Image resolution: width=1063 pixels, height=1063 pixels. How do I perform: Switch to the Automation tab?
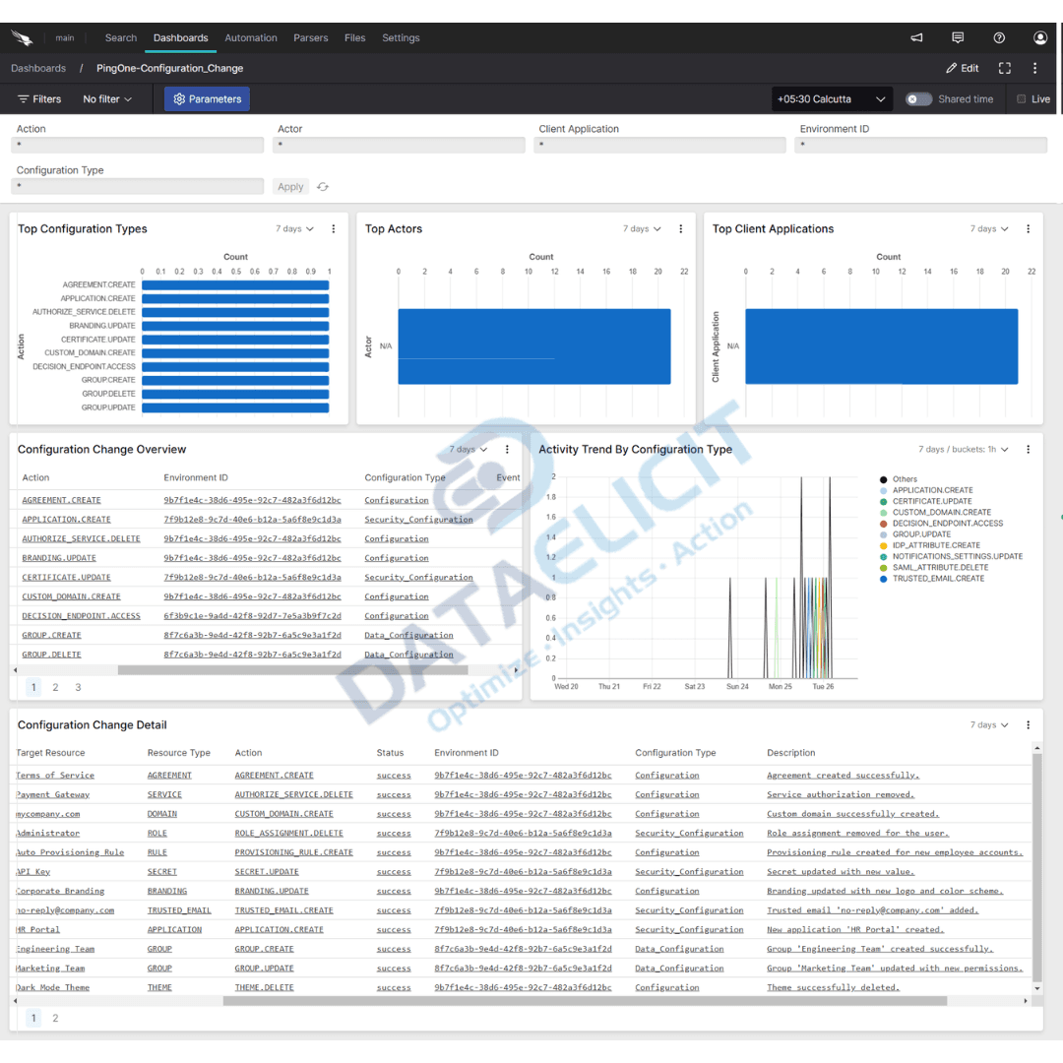251,37
